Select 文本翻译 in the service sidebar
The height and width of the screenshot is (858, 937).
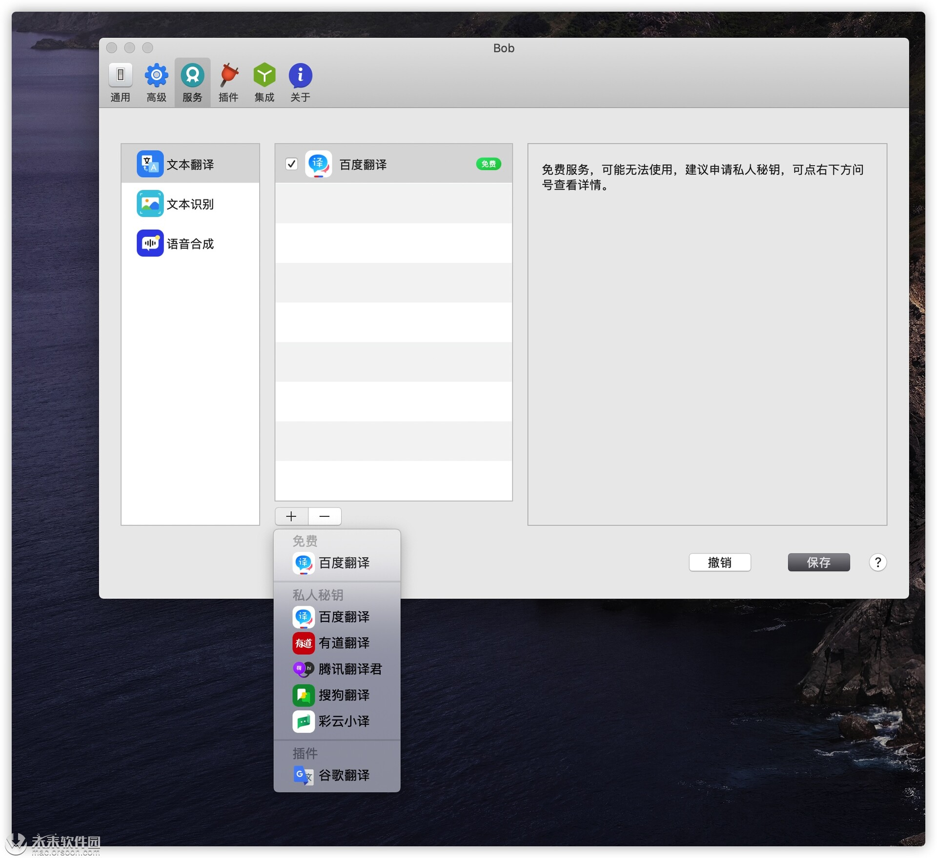pyautogui.click(x=190, y=164)
